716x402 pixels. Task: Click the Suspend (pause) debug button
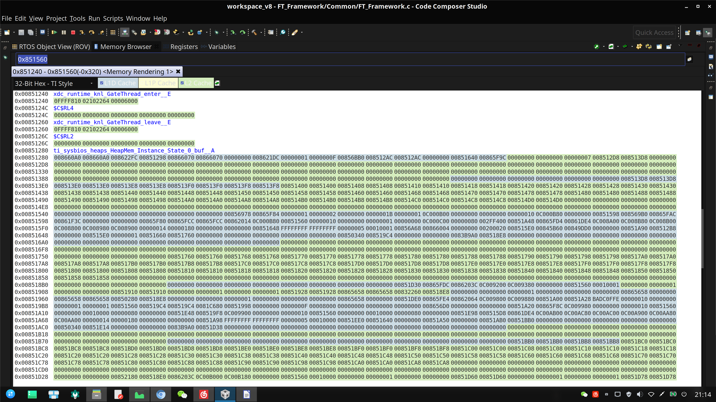(x=64, y=32)
